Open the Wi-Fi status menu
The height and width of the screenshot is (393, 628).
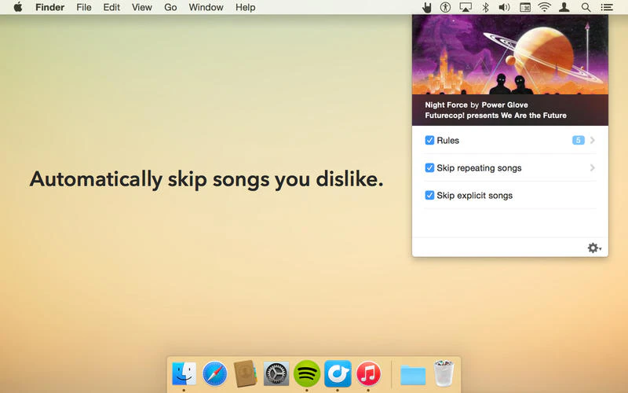pyautogui.click(x=544, y=7)
